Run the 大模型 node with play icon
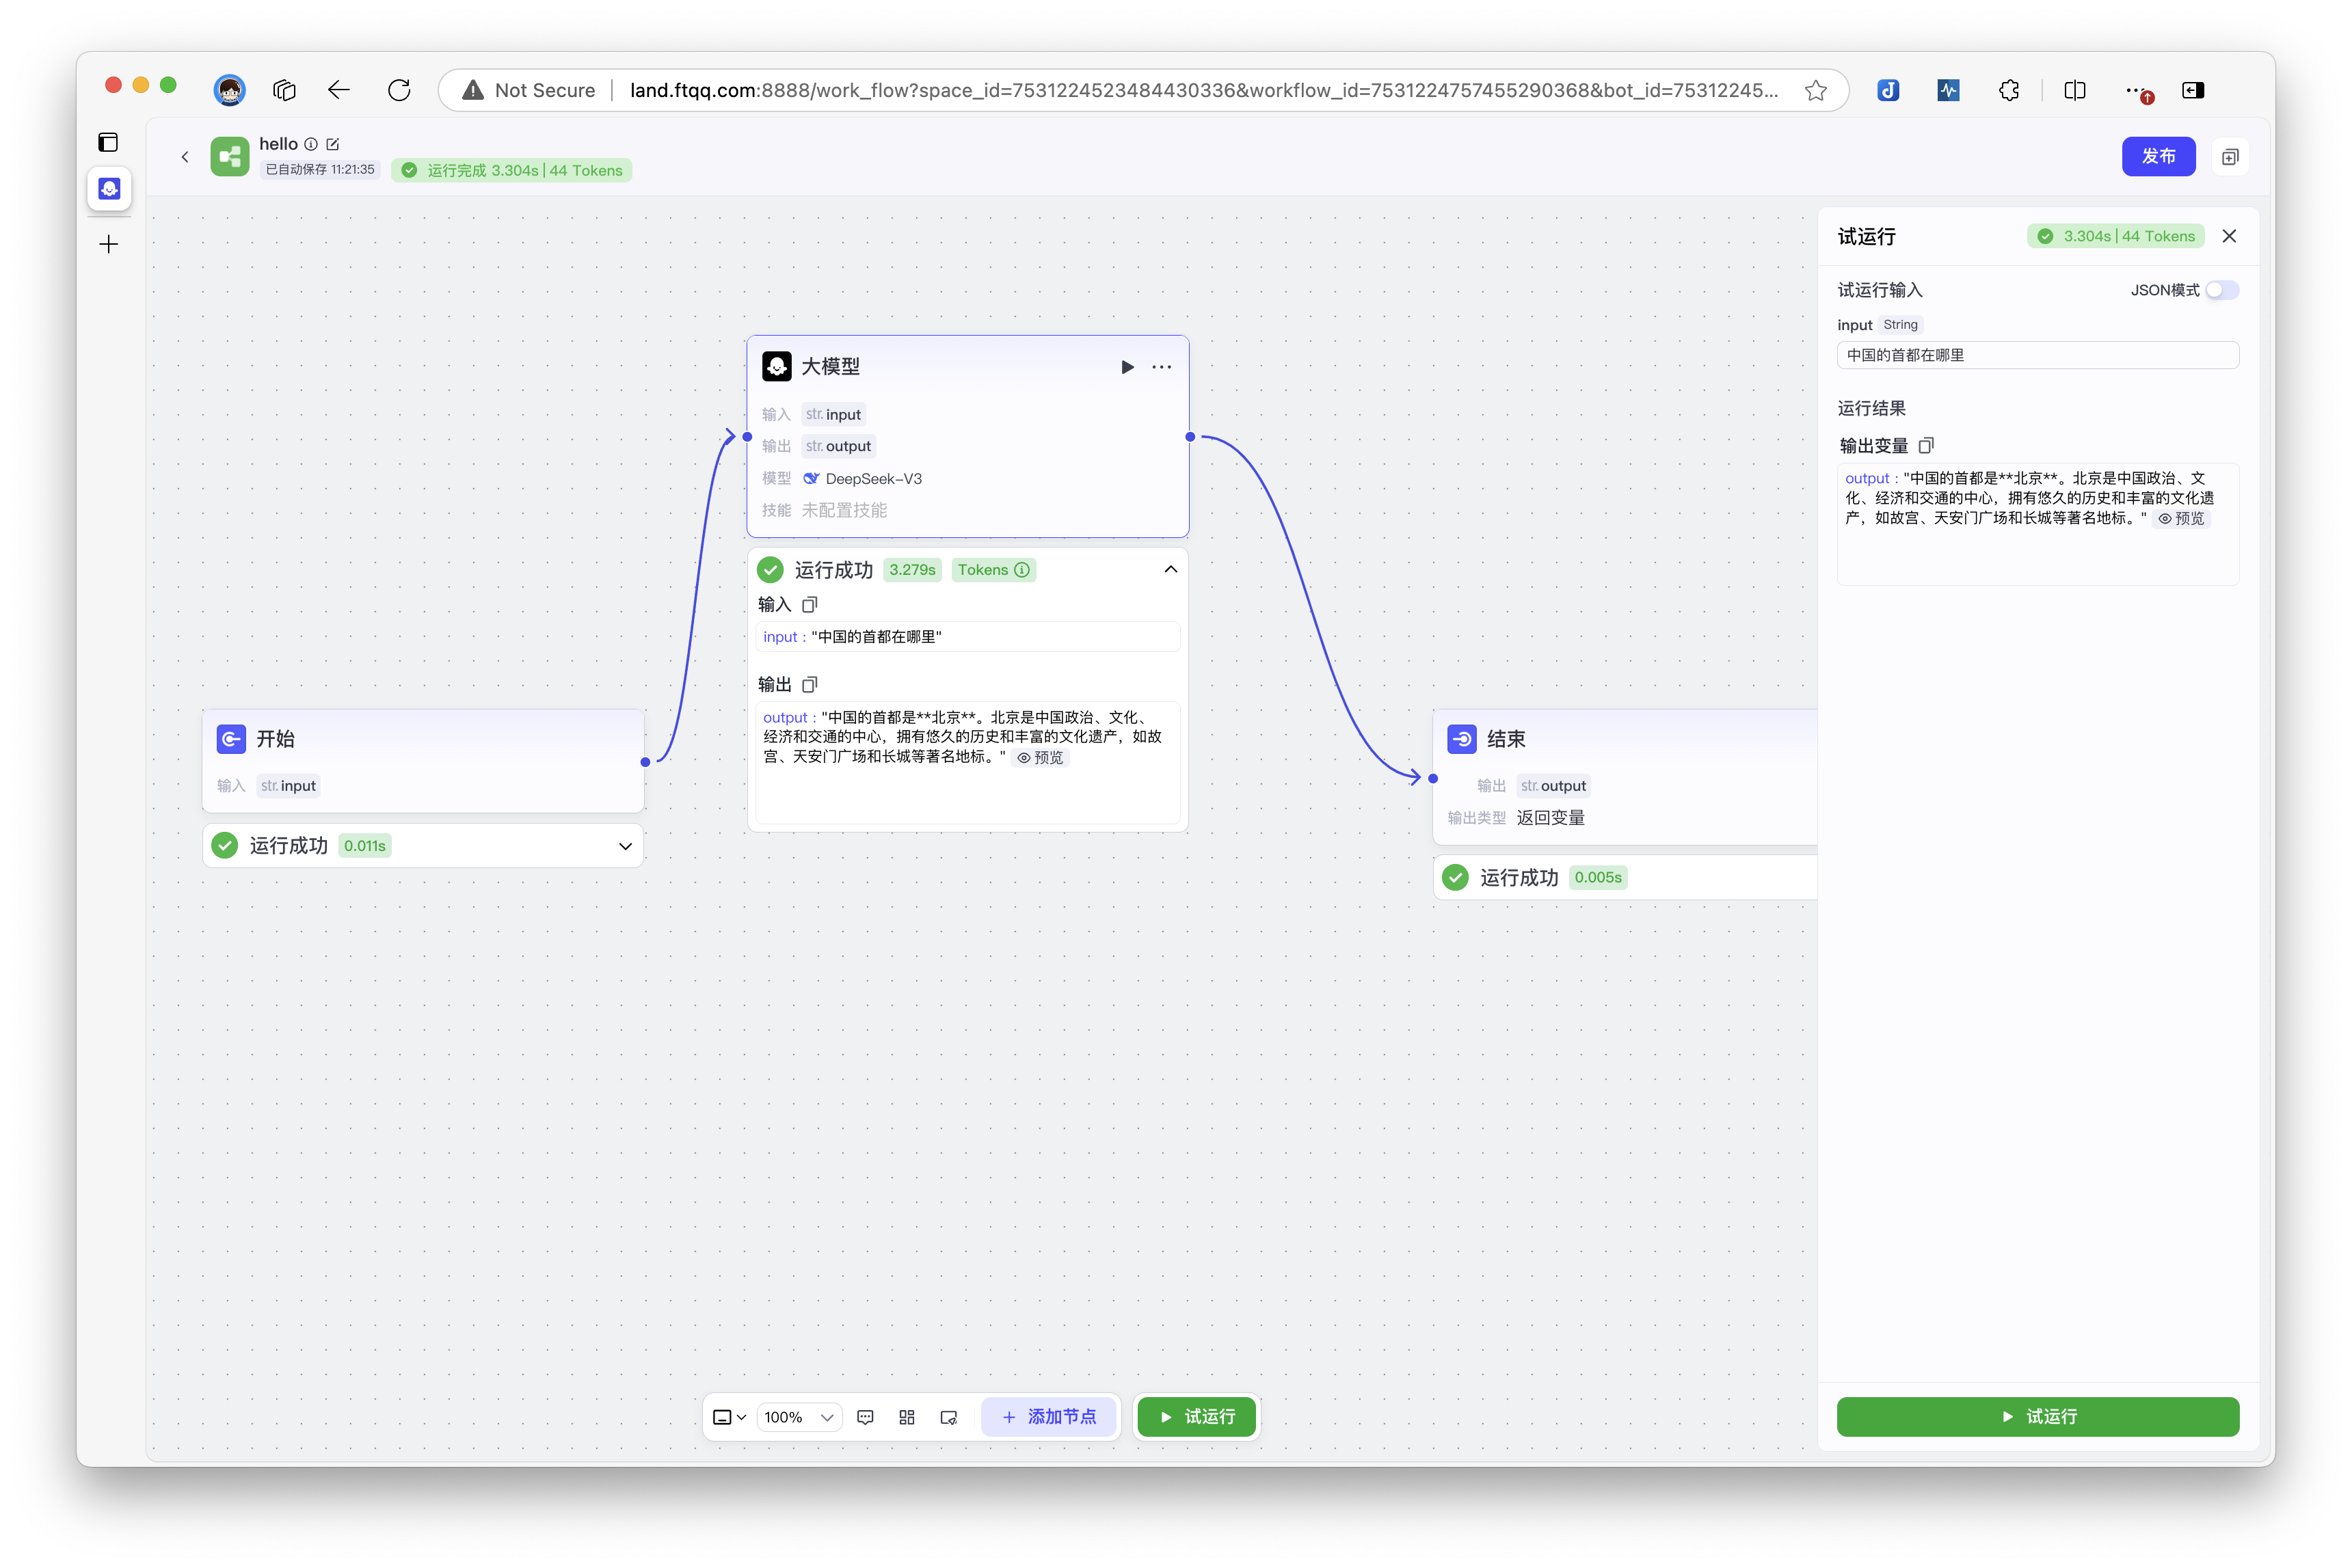Screen dimensions: 2352x1568 pos(1127,367)
